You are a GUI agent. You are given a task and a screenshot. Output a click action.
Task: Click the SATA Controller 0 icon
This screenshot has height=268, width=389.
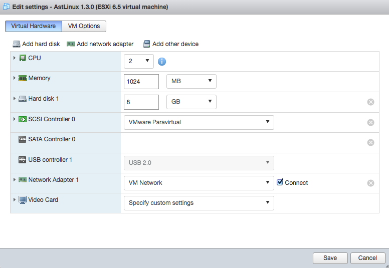click(x=23, y=139)
